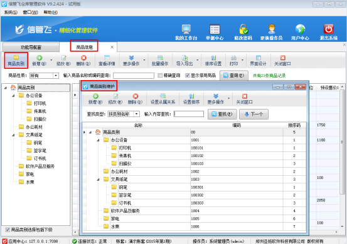Open 系统(S) menu

point(11,13)
